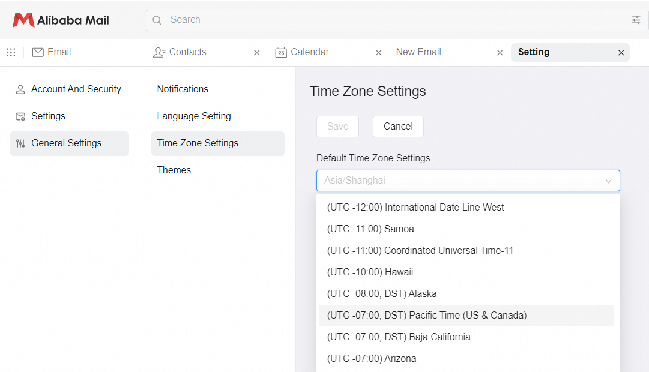Close the New Email tab
The image size is (649, 372).
pos(500,53)
